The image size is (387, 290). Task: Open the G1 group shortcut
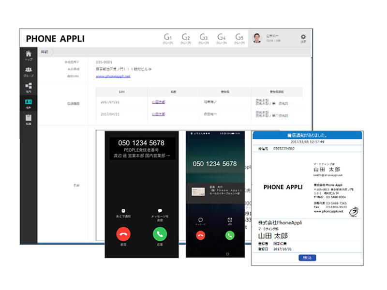(168, 39)
